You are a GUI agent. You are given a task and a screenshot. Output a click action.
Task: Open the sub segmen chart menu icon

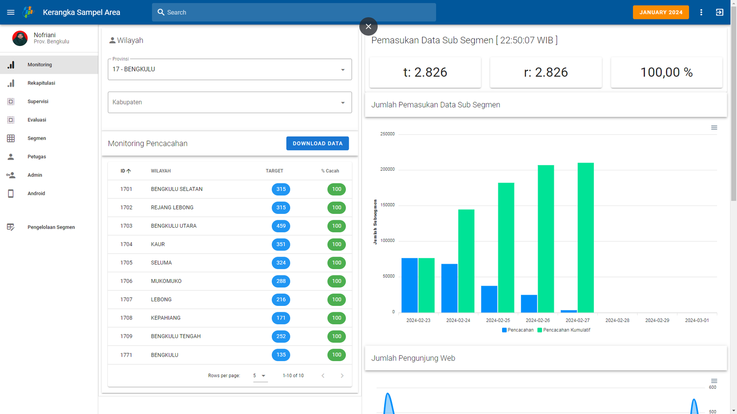point(714,127)
